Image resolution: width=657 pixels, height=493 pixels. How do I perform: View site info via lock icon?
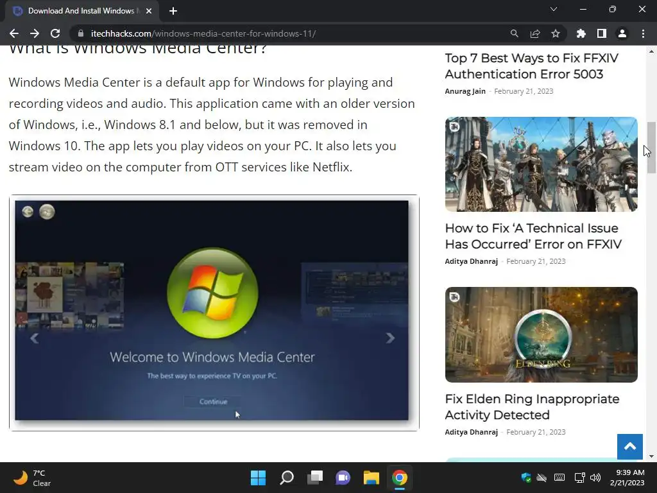coord(81,33)
